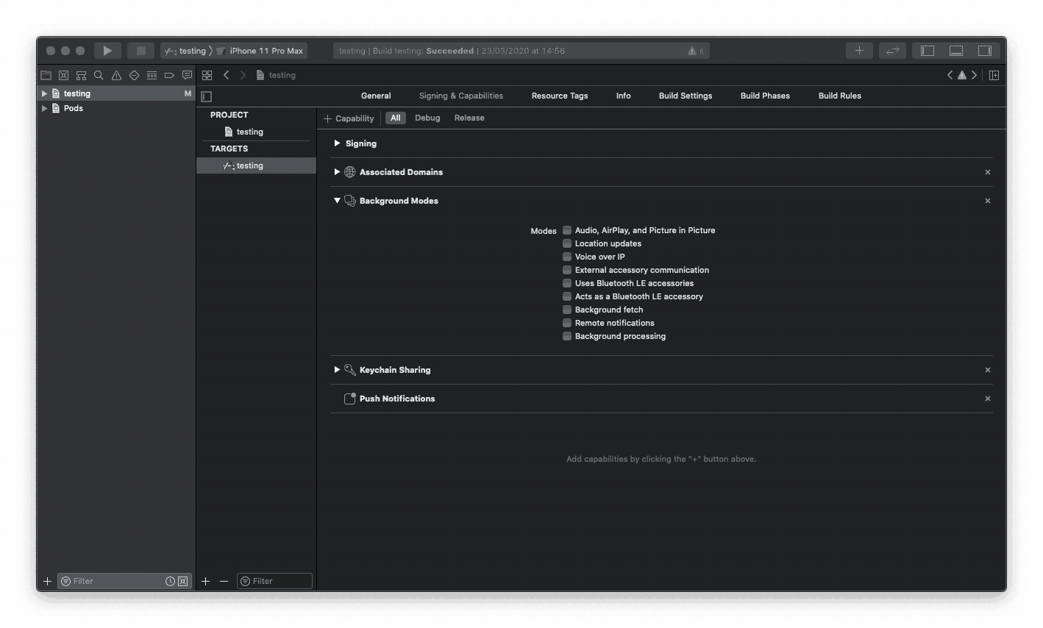1043x628 pixels.
Task: Open the Find navigator magnifier icon
Action: click(x=99, y=75)
